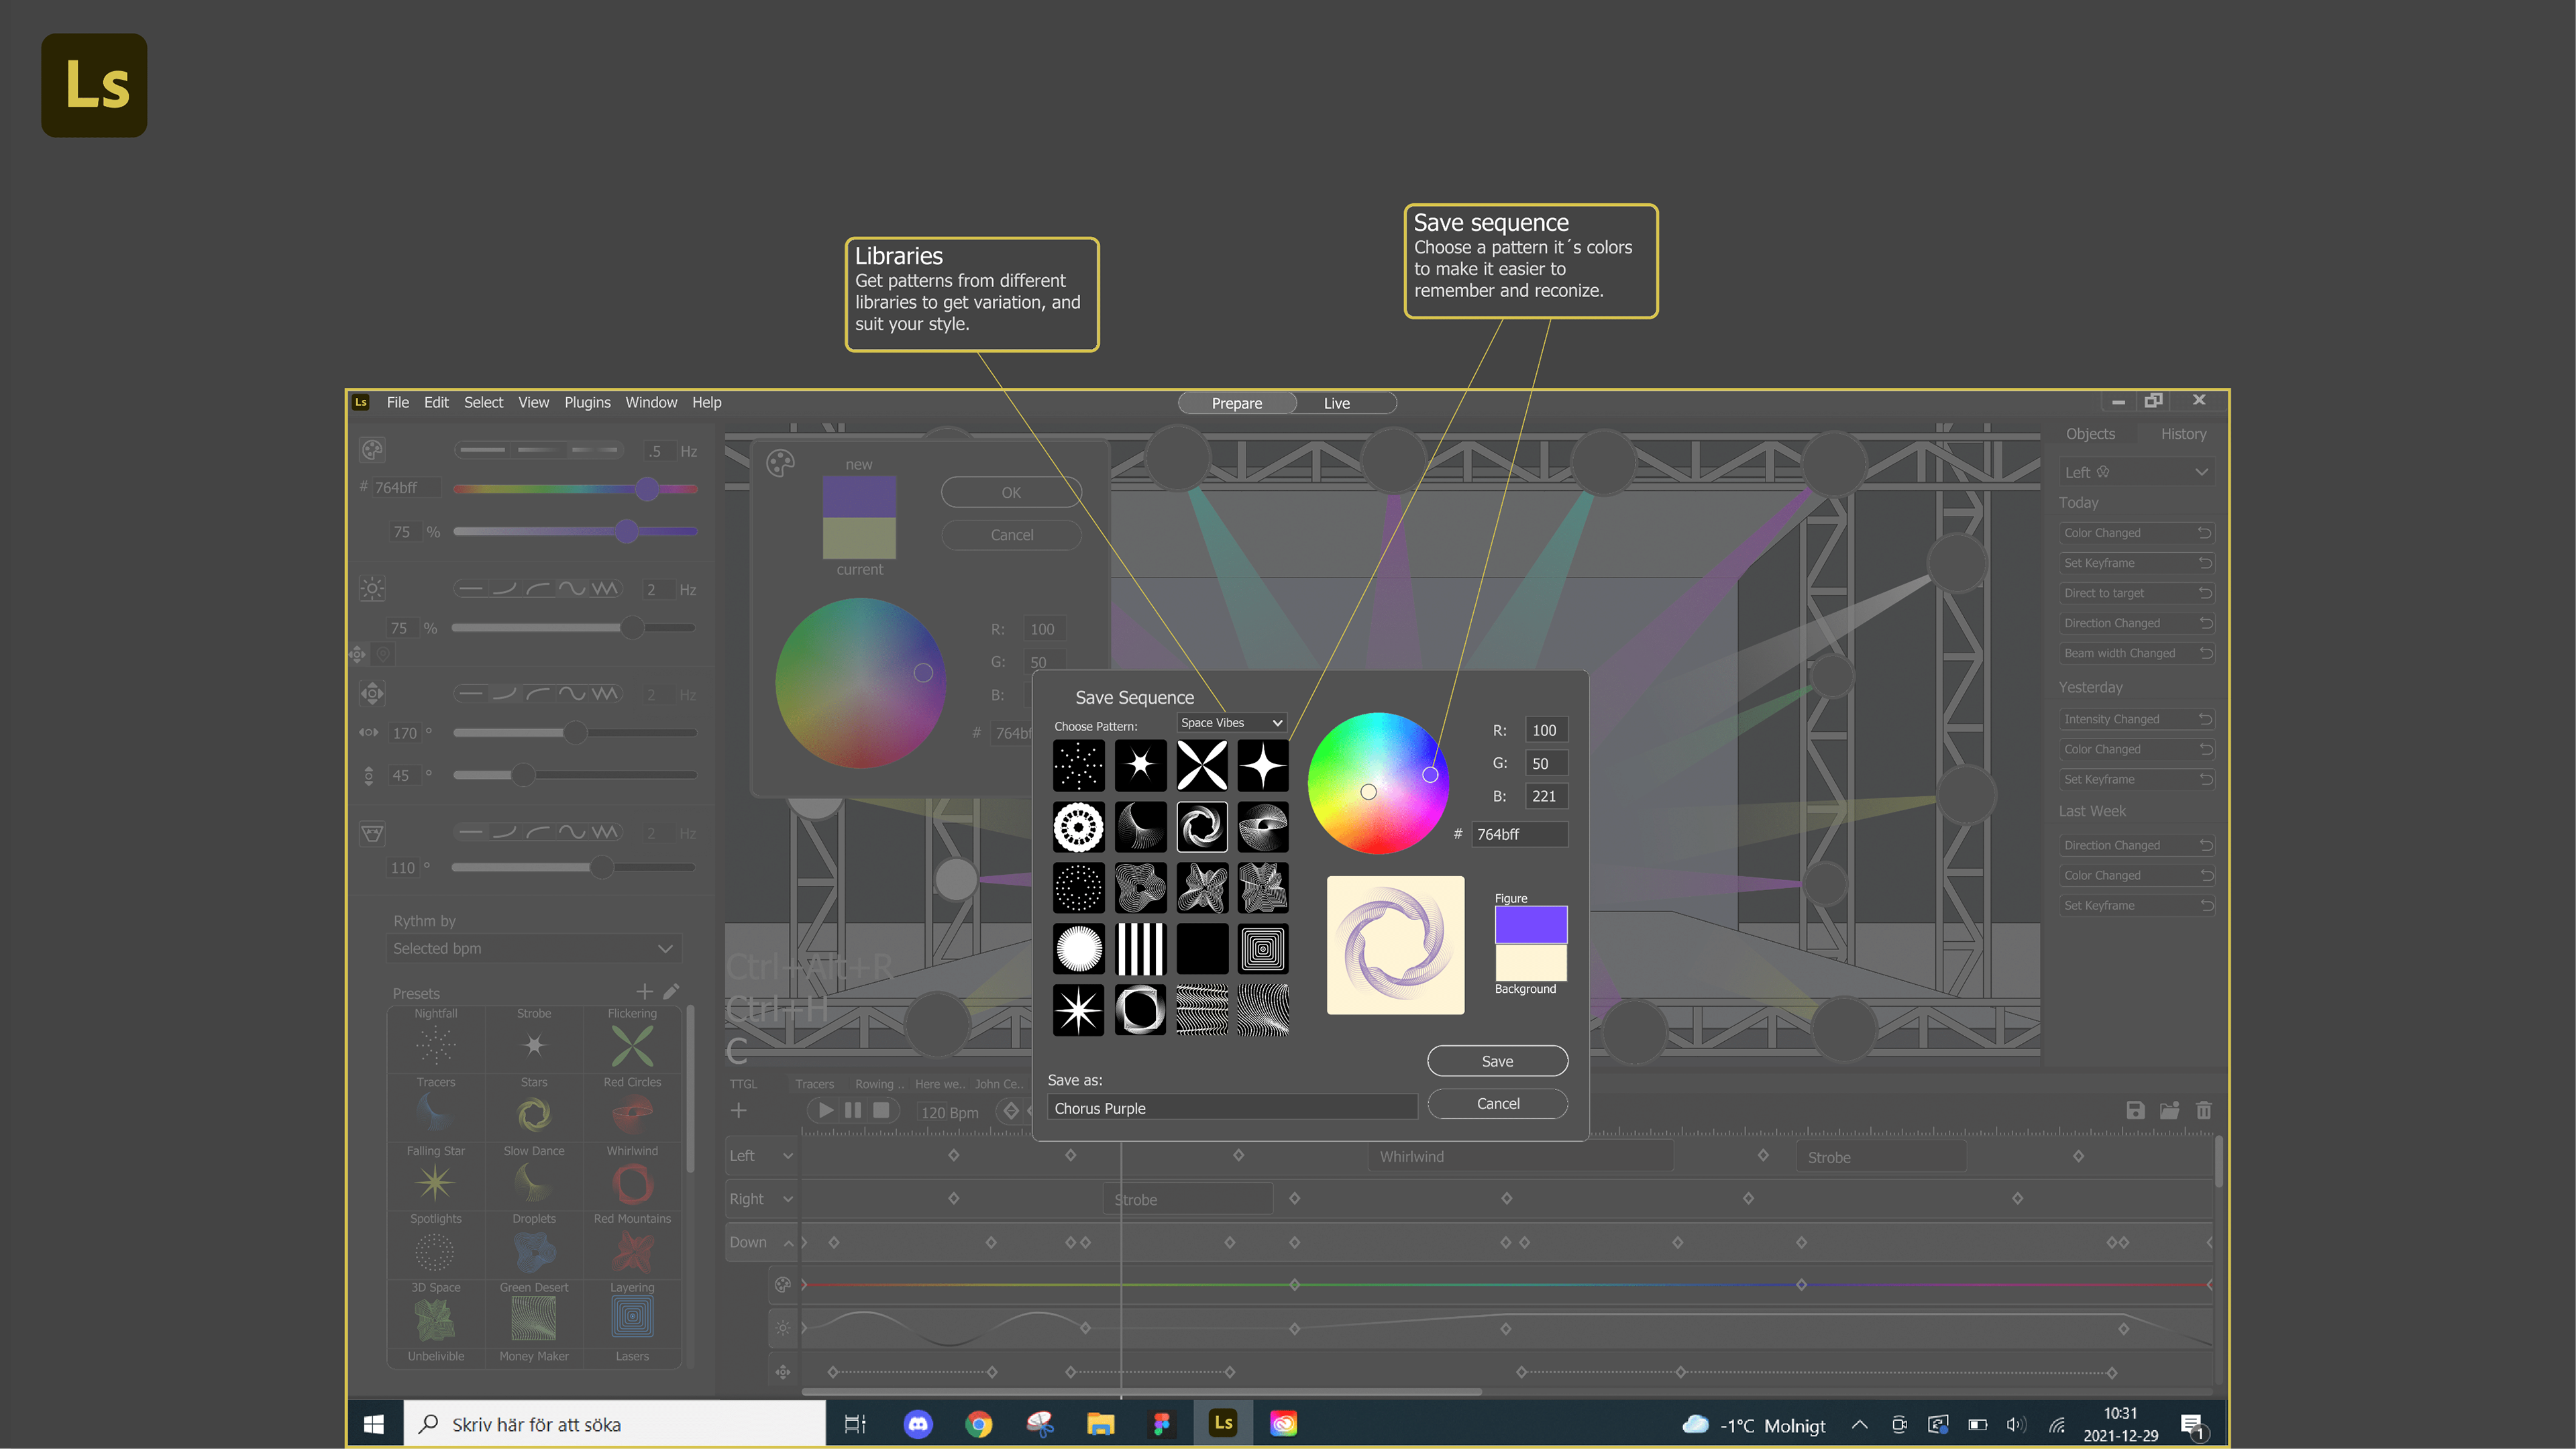2576x1449 pixels.
Task: Click the trash delete icon above timeline
Action: point(2203,1110)
